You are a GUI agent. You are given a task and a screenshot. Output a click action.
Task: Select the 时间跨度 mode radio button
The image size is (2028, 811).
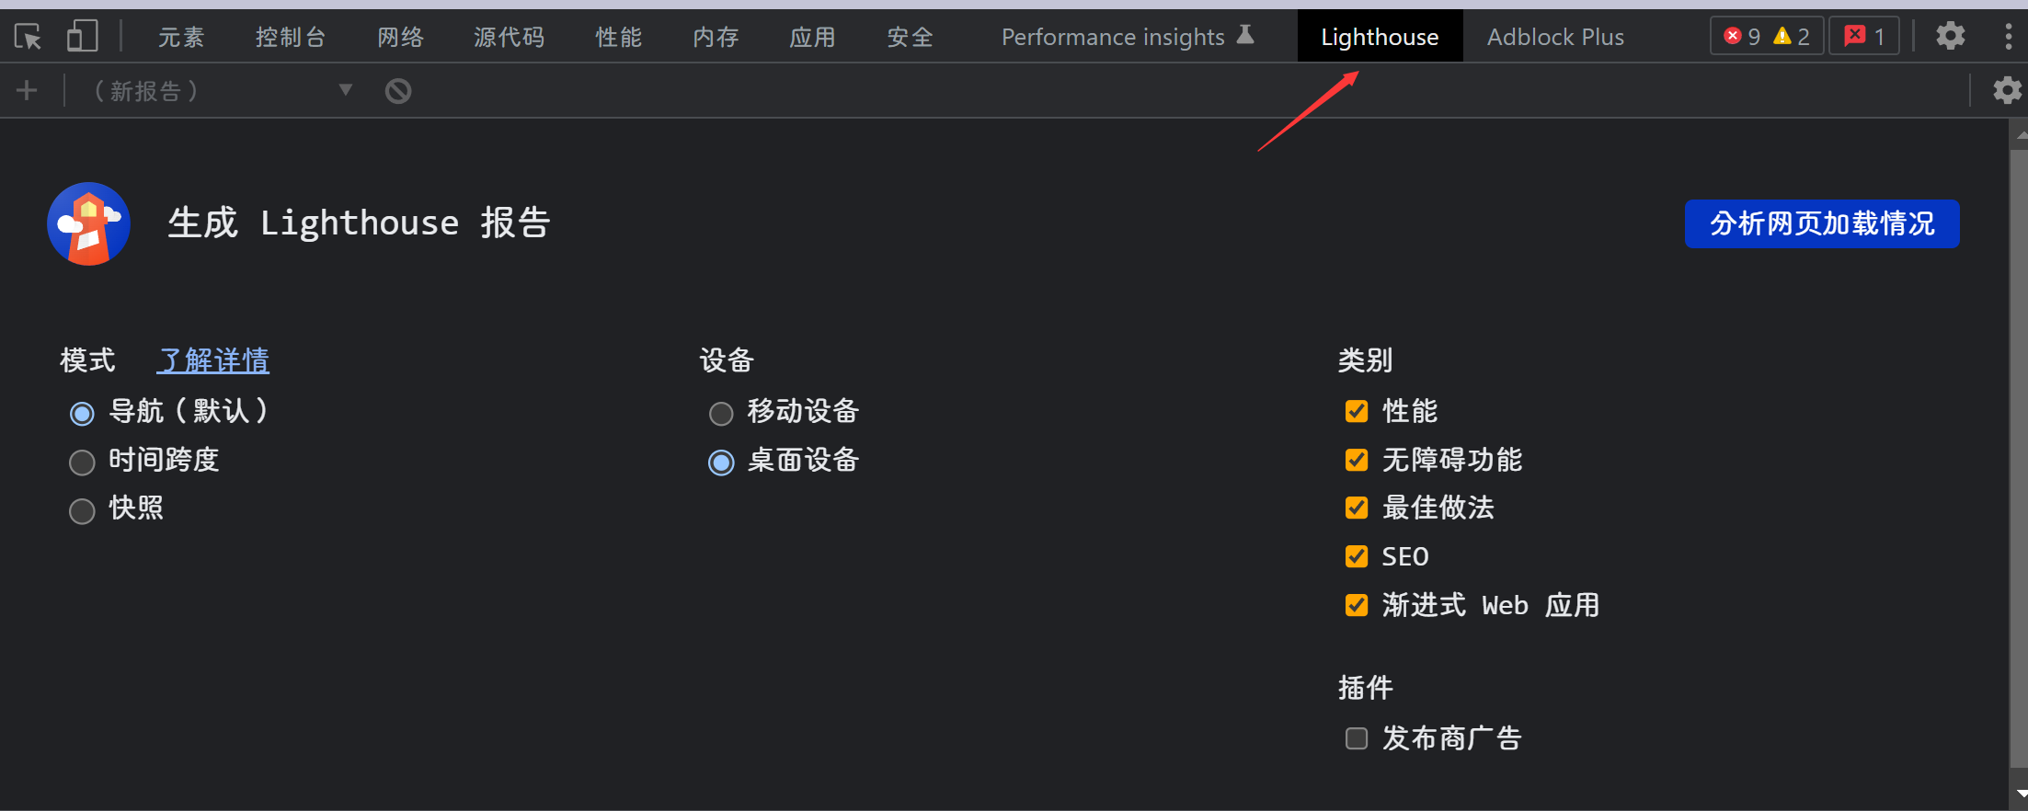point(82,462)
